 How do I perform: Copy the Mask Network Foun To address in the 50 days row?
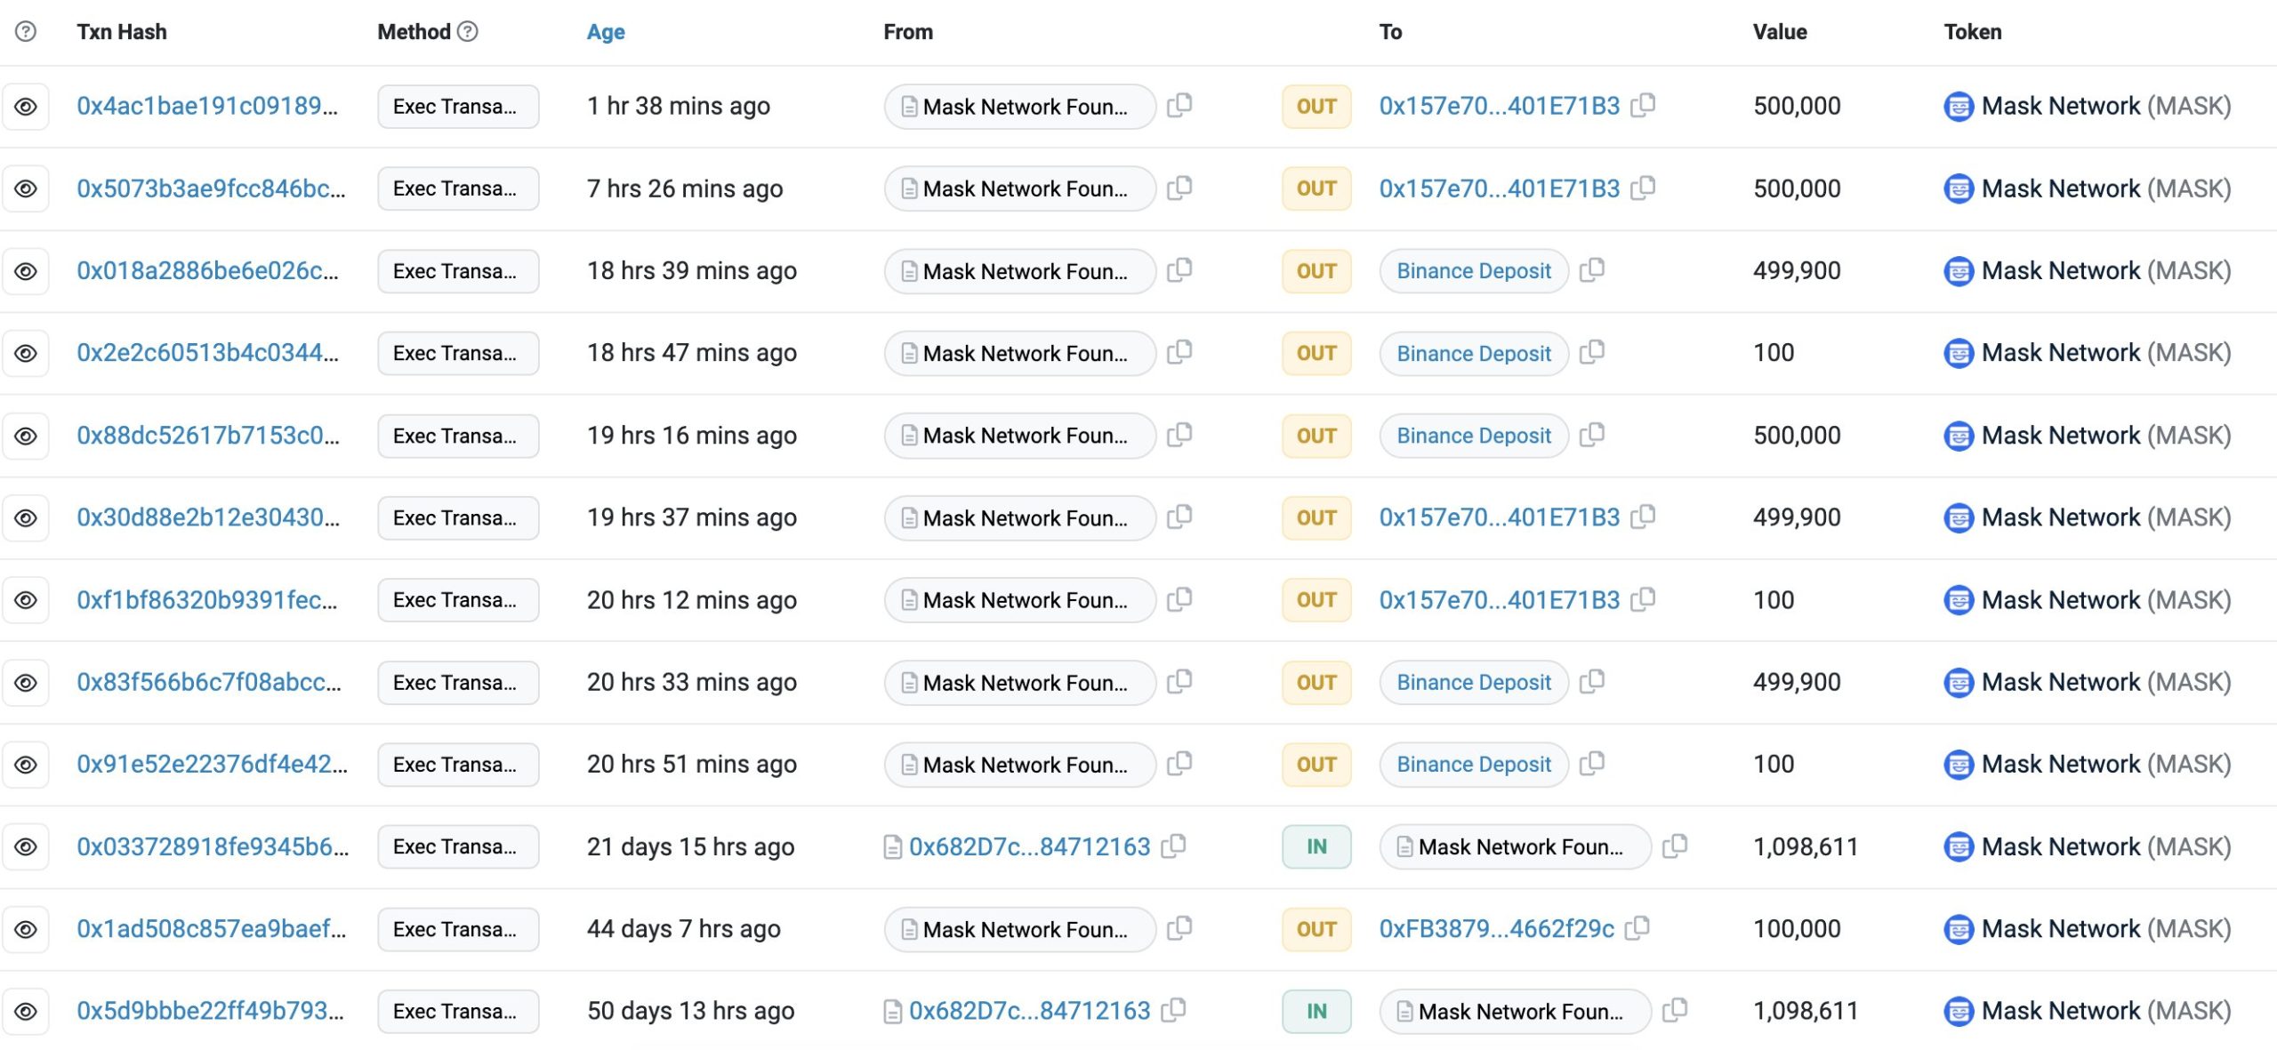coord(1675,1010)
